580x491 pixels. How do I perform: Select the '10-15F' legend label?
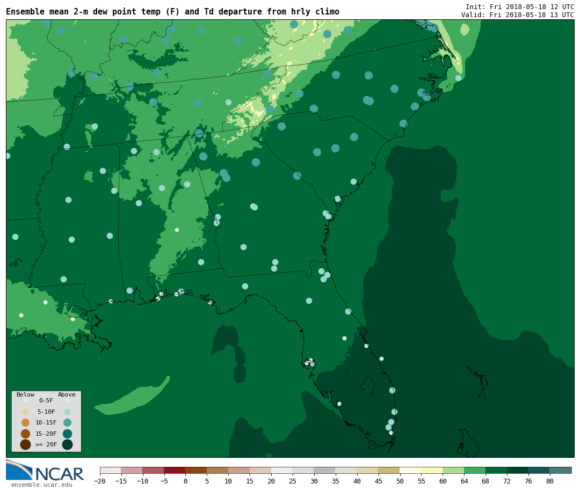(46, 423)
